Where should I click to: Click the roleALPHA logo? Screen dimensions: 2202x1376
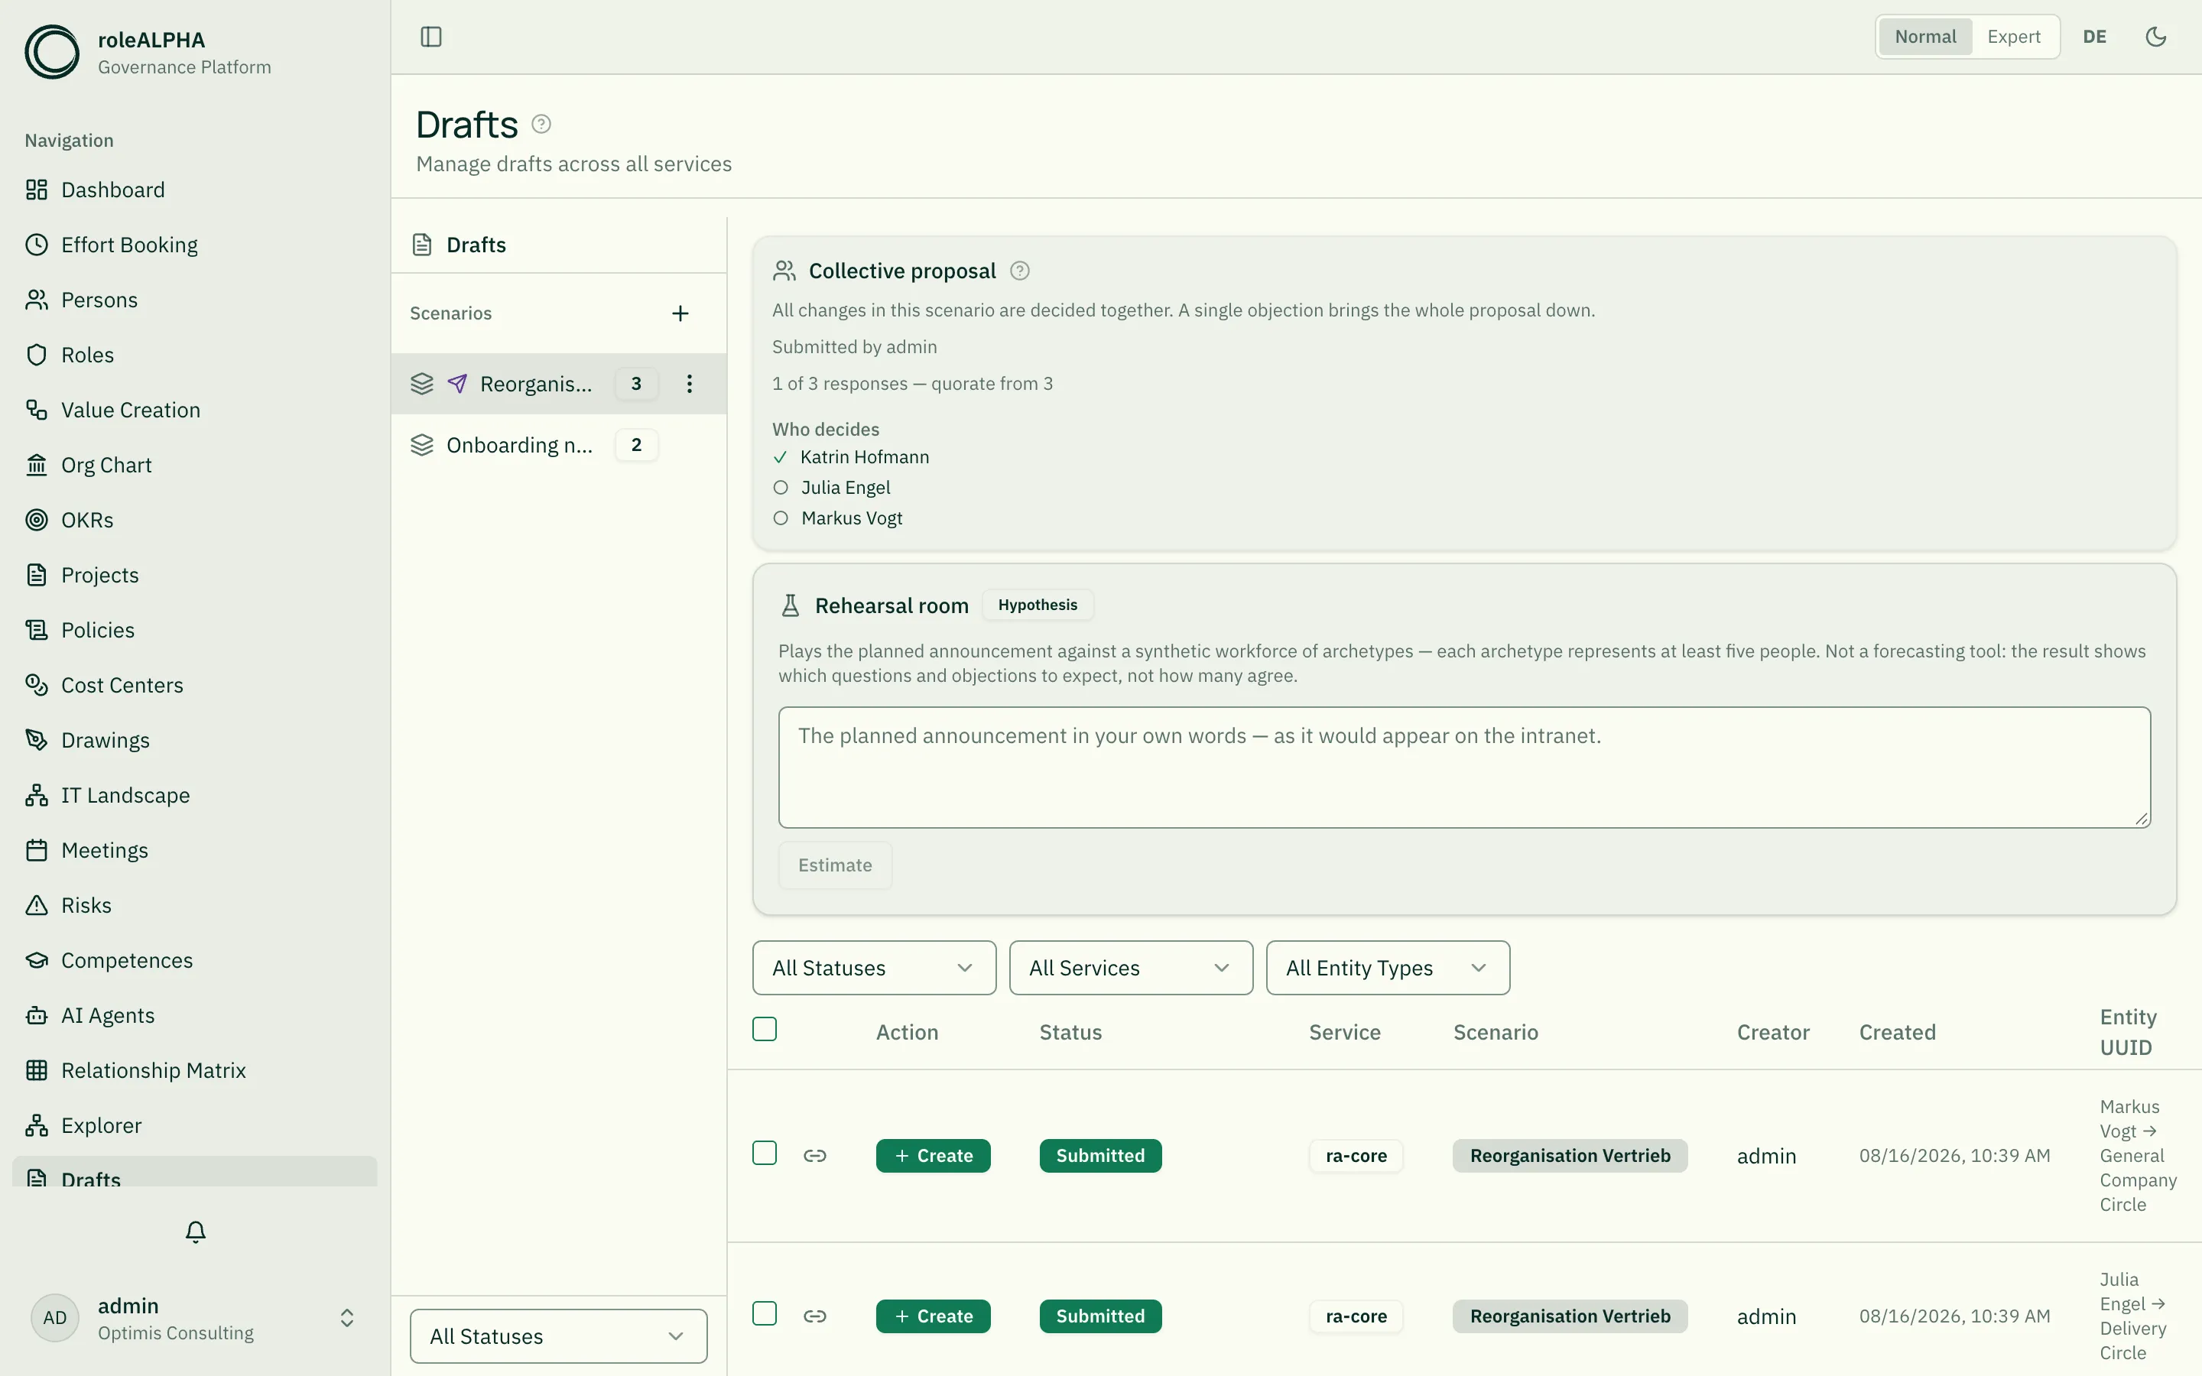point(52,52)
